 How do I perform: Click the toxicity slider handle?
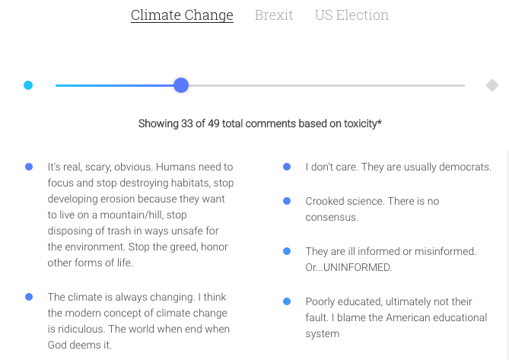click(181, 85)
